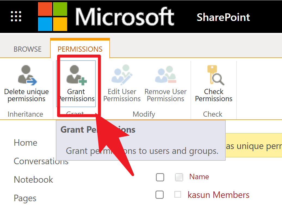Switch to the BROWSE tab

pyautogui.click(x=27, y=49)
